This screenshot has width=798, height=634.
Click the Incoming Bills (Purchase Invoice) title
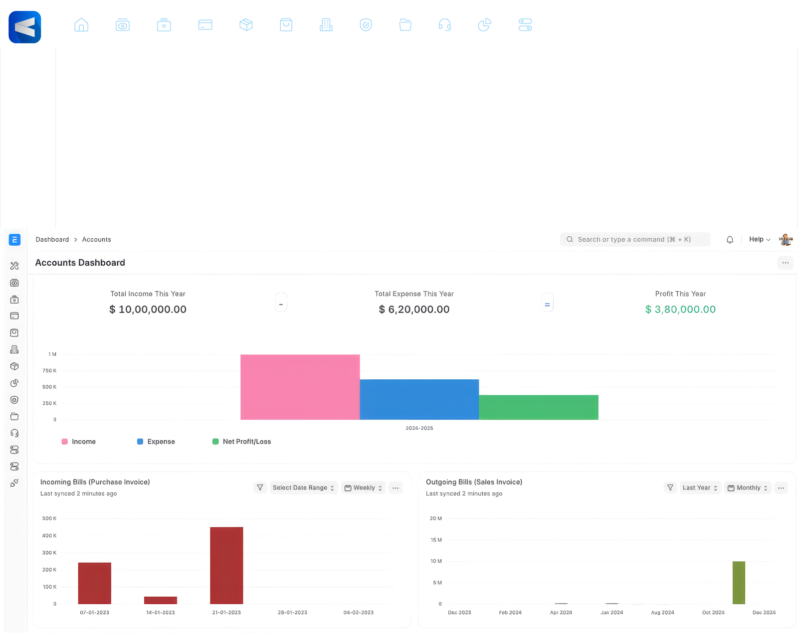point(95,482)
